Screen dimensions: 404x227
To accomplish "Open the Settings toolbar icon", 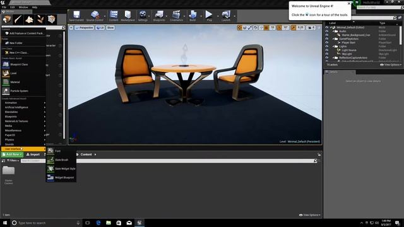I will 143,16.
